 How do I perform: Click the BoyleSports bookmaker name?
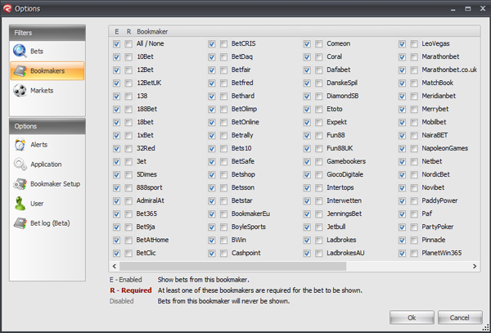pos(248,227)
